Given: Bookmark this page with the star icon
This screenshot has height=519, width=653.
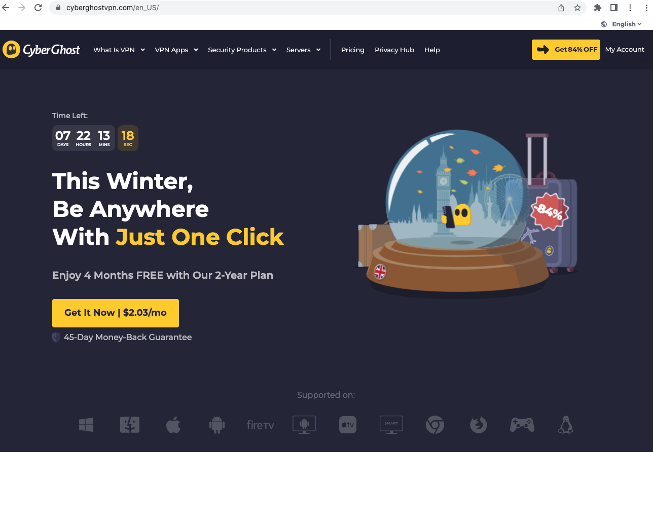Looking at the screenshot, I should [577, 8].
